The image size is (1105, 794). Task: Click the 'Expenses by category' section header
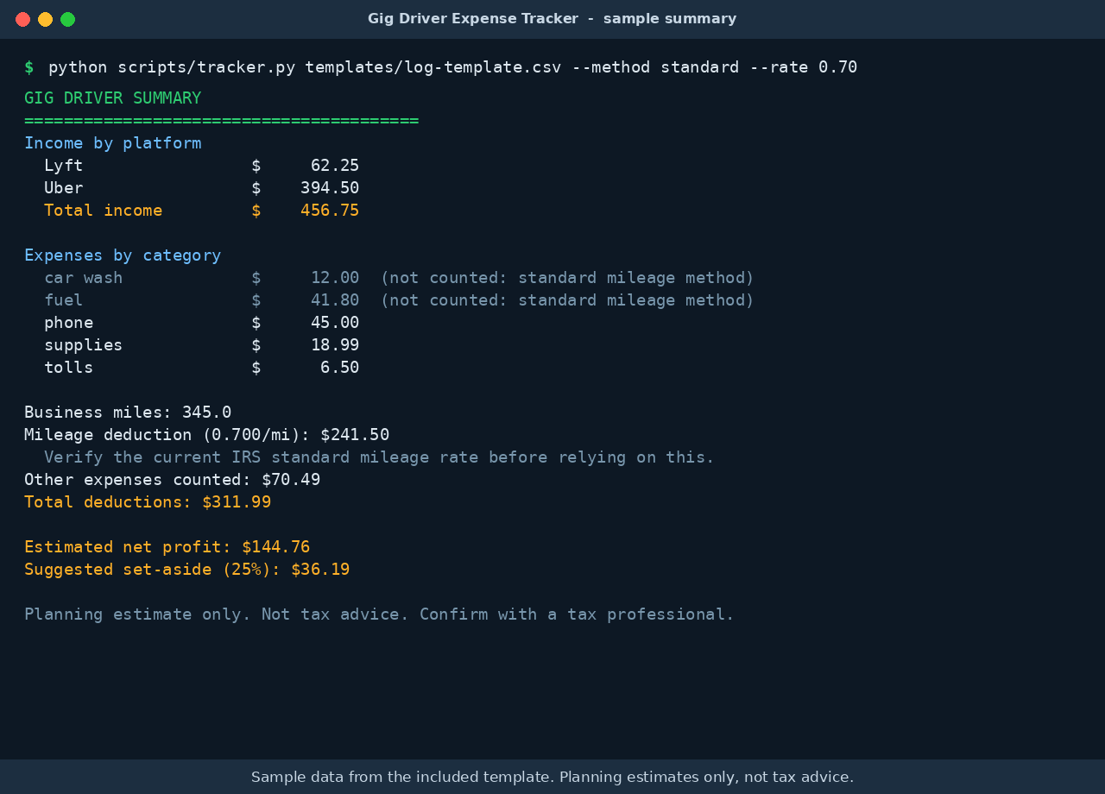[x=123, y=255]
